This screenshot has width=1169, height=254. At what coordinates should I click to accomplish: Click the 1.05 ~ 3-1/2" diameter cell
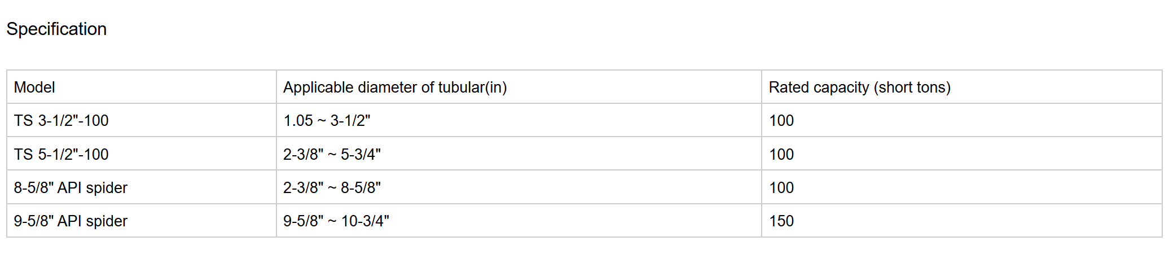pos(327,121)
